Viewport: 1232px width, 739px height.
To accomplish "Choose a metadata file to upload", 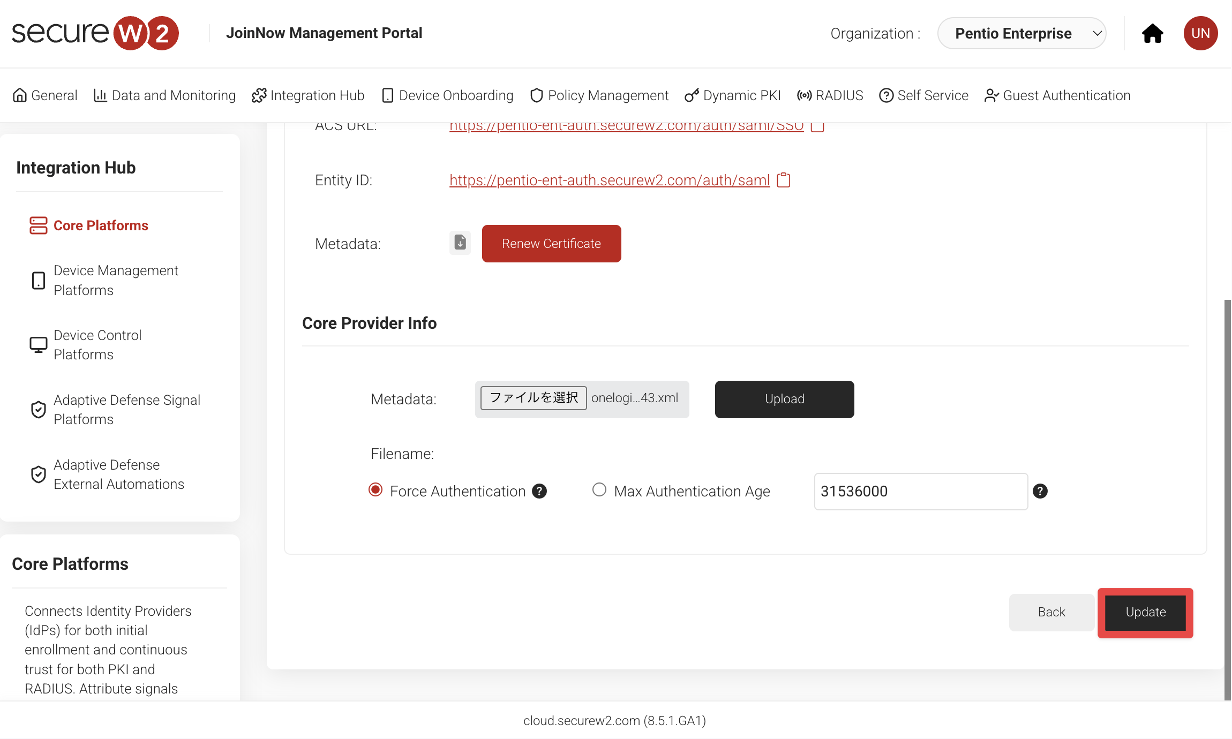I will pos(534,398).
